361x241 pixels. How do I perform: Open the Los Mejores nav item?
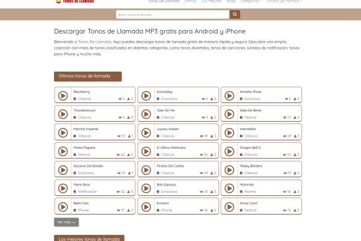point(211,1)
